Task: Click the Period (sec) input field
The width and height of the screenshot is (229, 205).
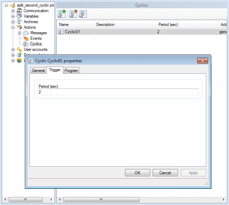Action: [x=118, y=92]
